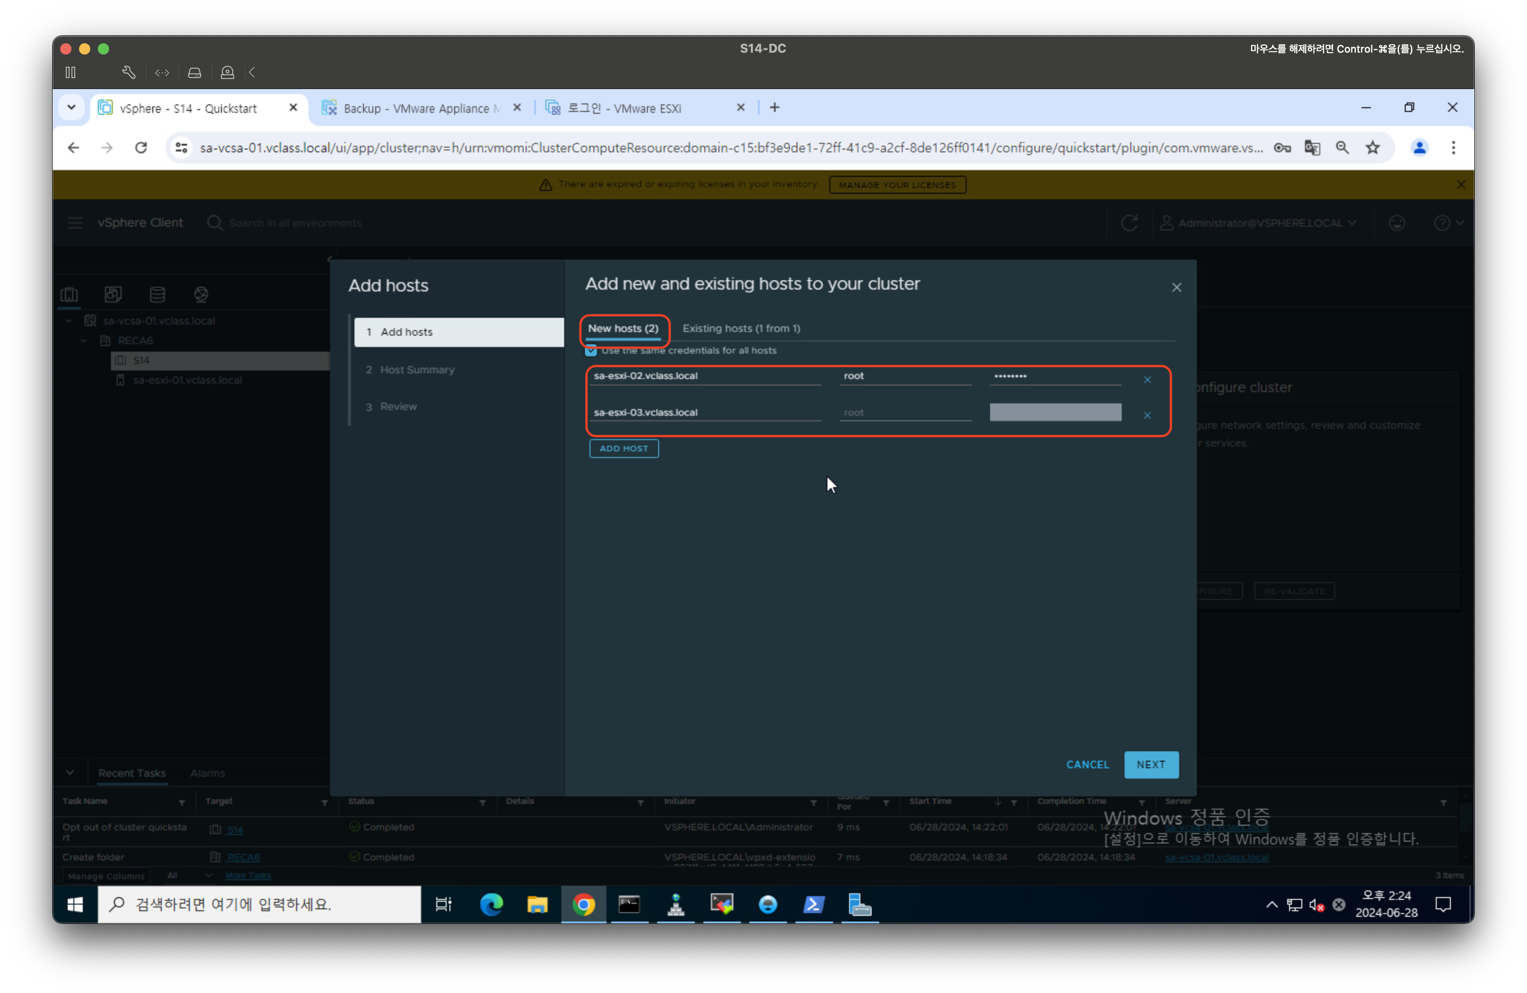Show hidden system tray icons

(1271, 905)
